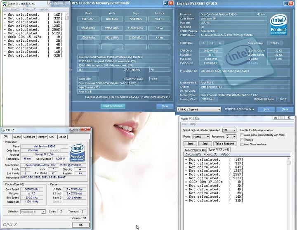Open the Processors dropdown in Hyper PI

(x=231, y=137)
